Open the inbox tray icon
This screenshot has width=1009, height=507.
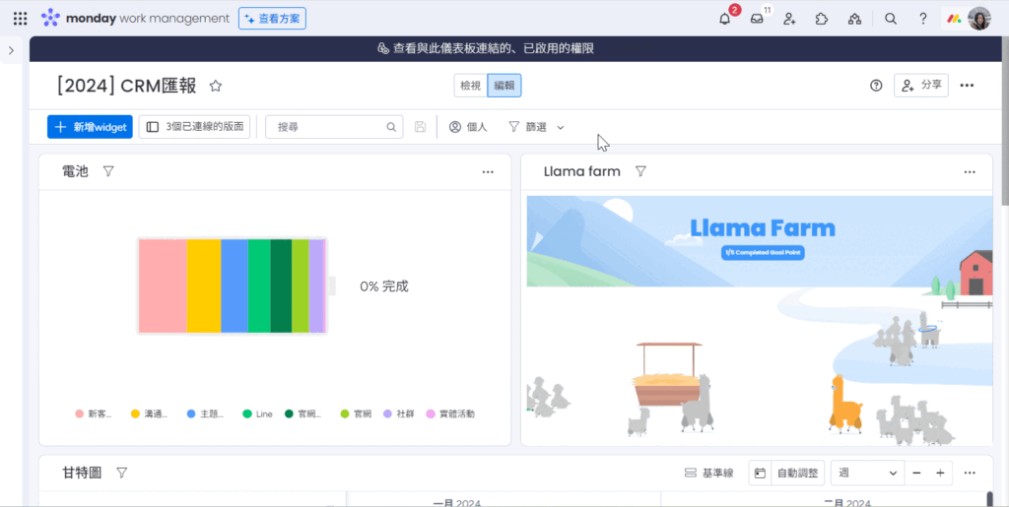pos(757,19)
